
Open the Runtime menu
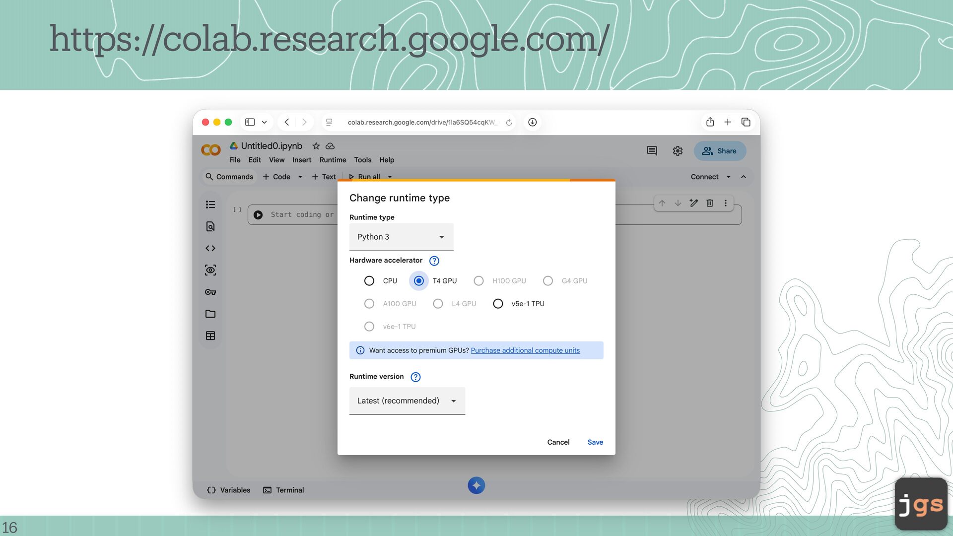[x=333, y=160]
